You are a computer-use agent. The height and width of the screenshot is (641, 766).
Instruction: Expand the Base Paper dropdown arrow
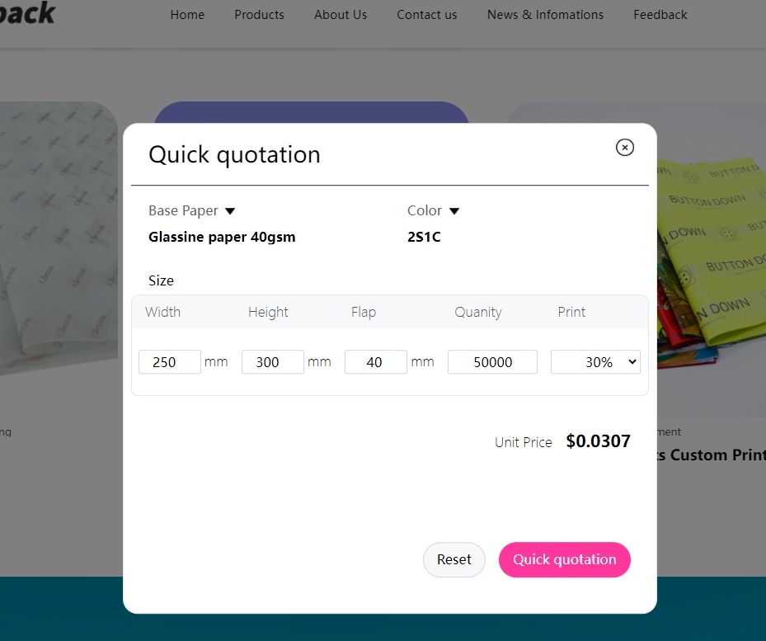tap(230, 211)
